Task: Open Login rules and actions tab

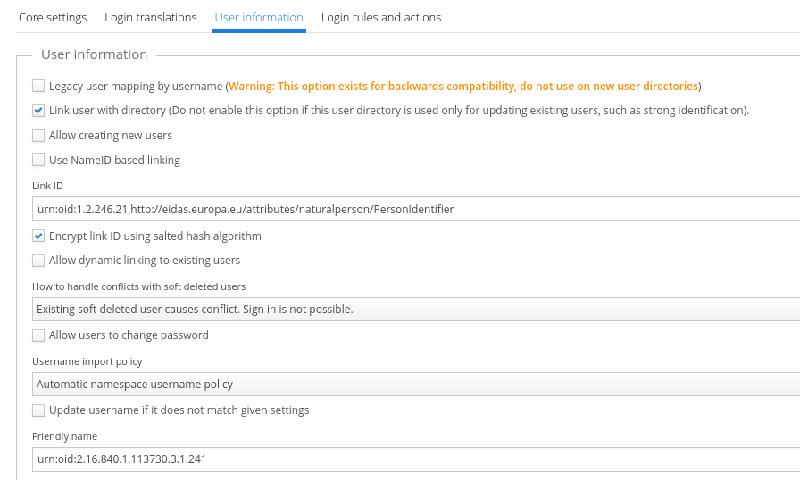Action: 380,18
